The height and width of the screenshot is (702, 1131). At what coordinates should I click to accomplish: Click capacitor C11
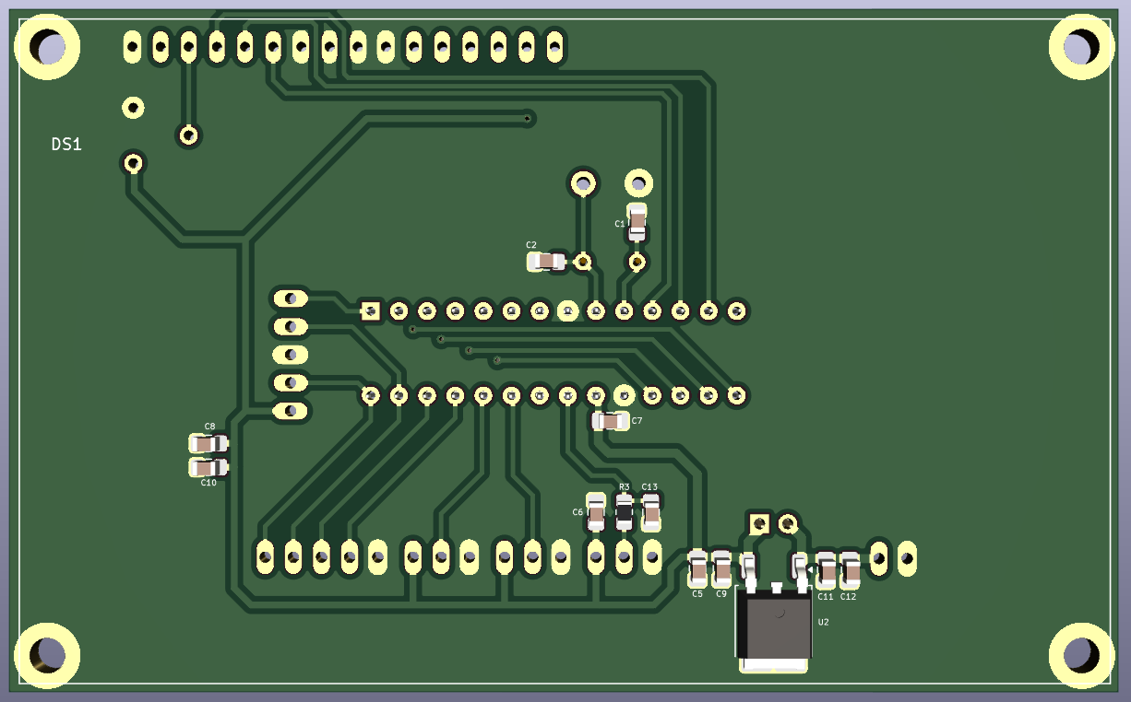pyautogui.click(x=827, y=570)
